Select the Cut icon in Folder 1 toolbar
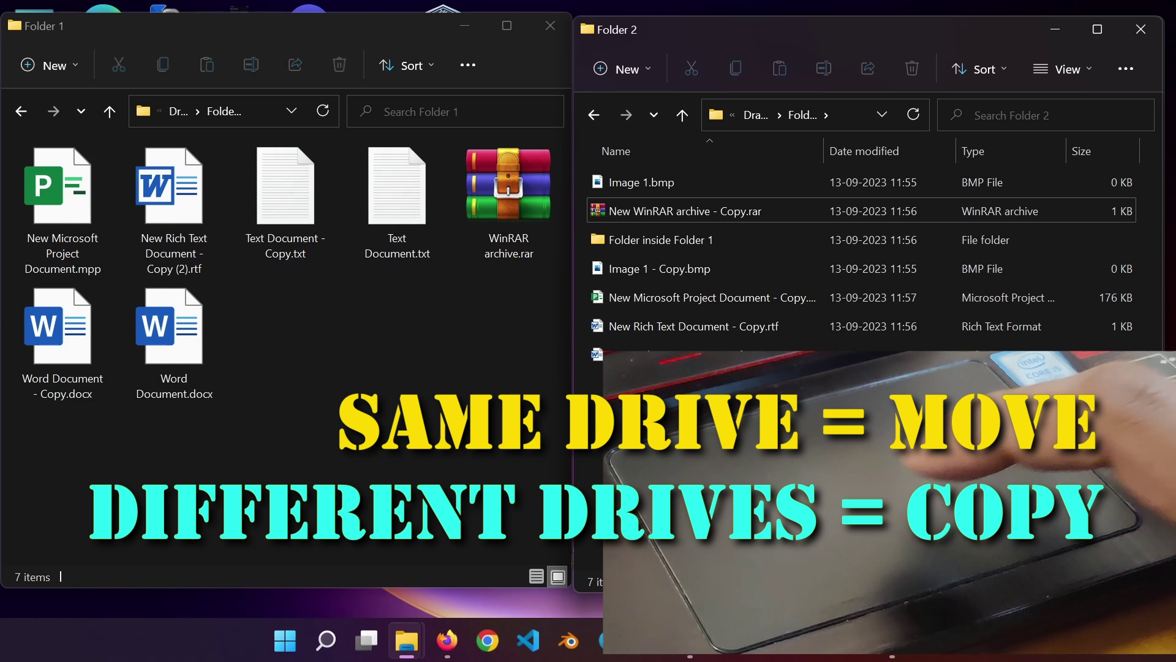Viewport: 1176px width, 662px height. click(118, 64)
